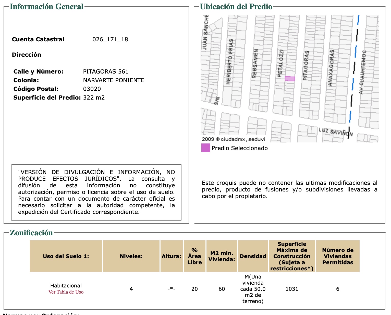This screenshot has width=391, height=315.
Task: Click the HERIBERTO FRIAS street label on map
Action: click(229, 62)
